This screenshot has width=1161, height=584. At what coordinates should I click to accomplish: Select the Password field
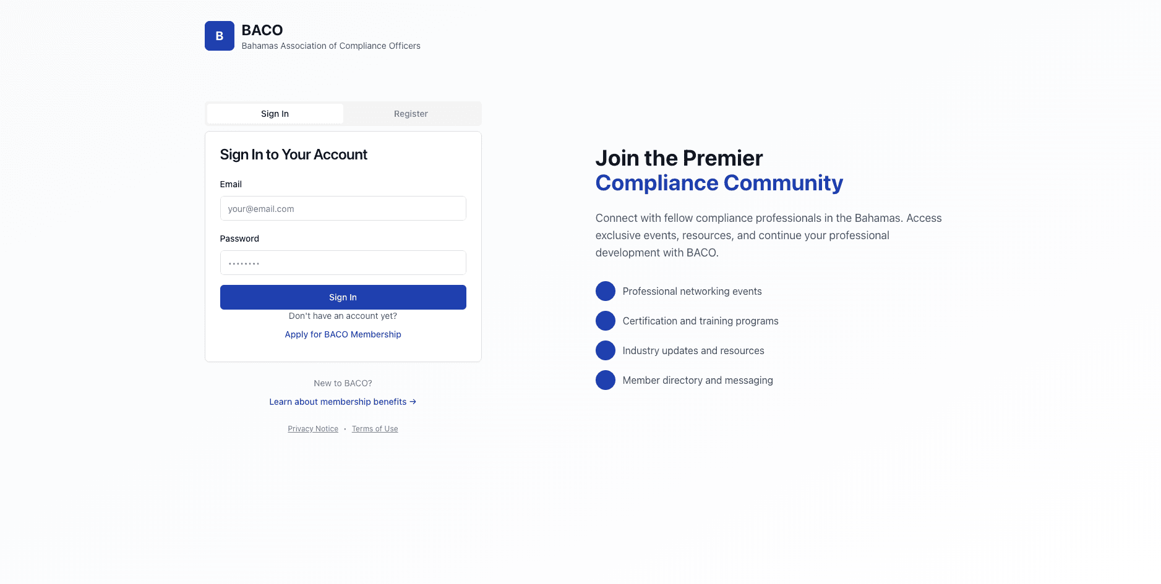[x=343, y=262]
